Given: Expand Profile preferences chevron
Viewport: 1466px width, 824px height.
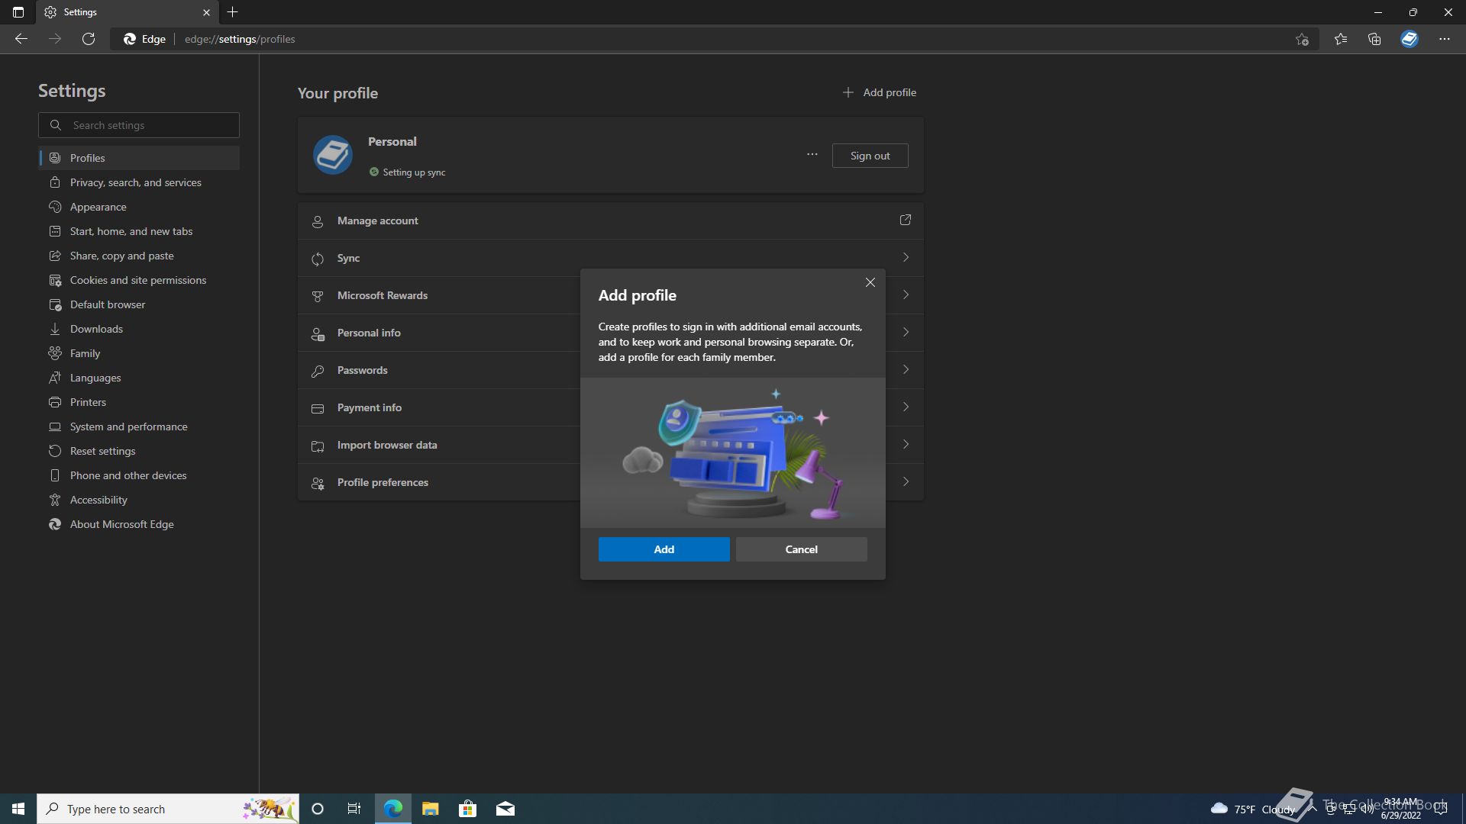Looking at the screenshot, I should 906,482.
